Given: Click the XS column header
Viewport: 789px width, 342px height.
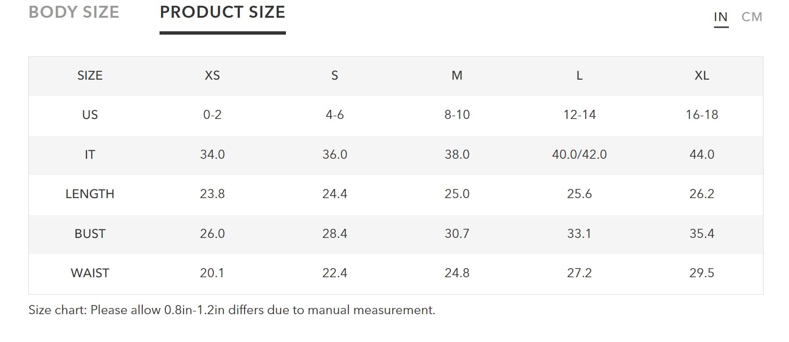Looking at the screenshot, I should (212, 75).
